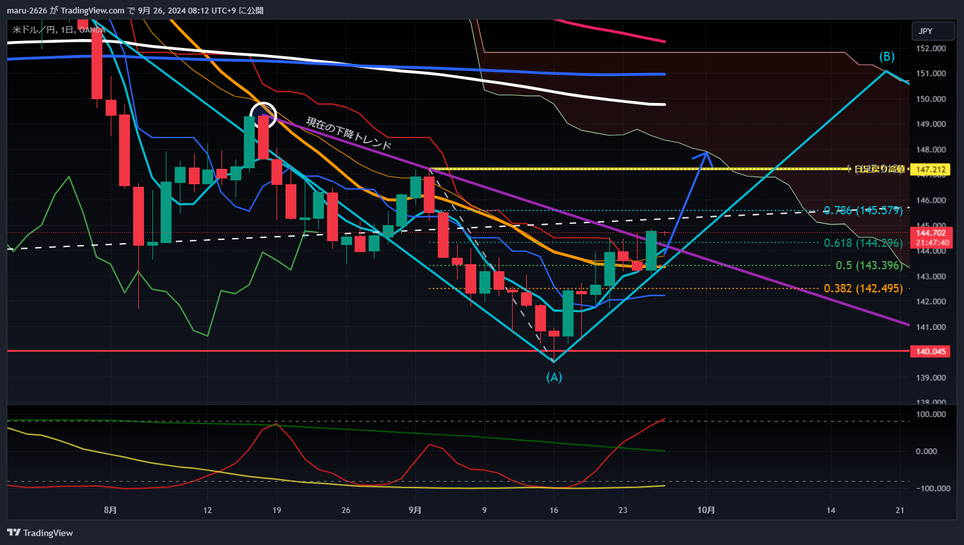
Task: Select the 0.5 (143.396) Fibonacci label
Action: [869, 265]
